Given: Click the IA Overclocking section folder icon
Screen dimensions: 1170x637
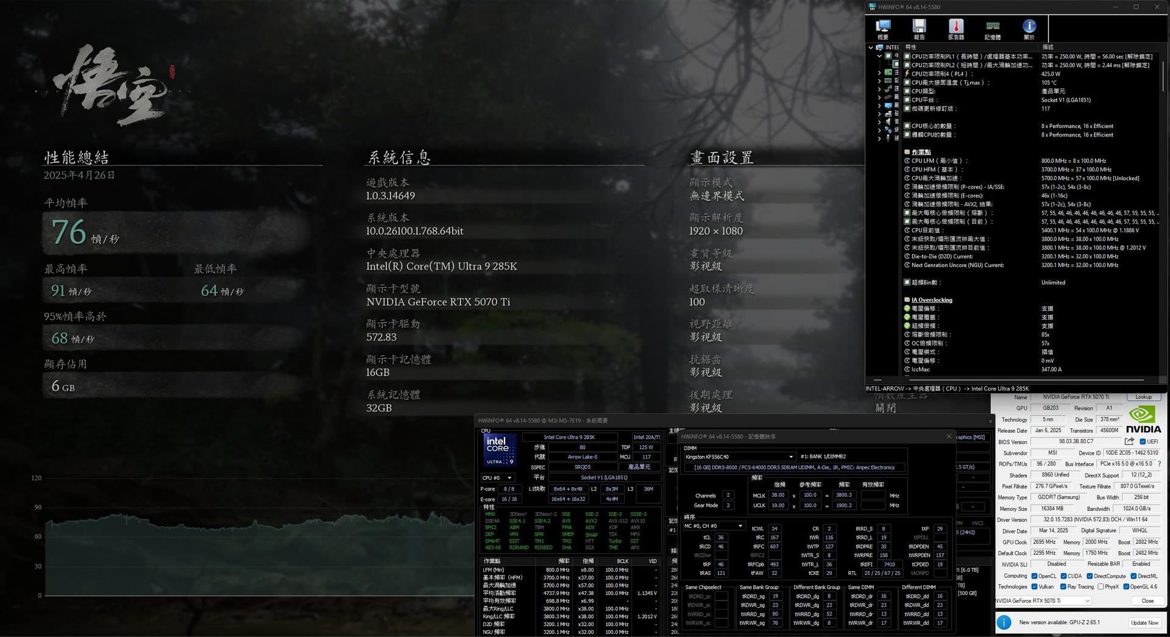Looking at the screenshot, I should pos(907,300).
